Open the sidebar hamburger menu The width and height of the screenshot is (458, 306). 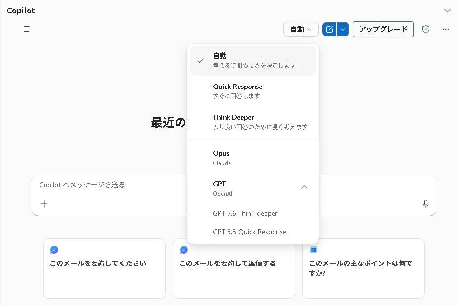tap(28, 29)
